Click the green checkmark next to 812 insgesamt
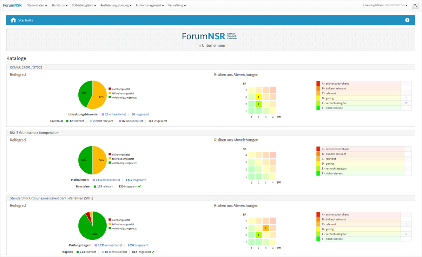The image size is (422, 257). tap(153, 252)
